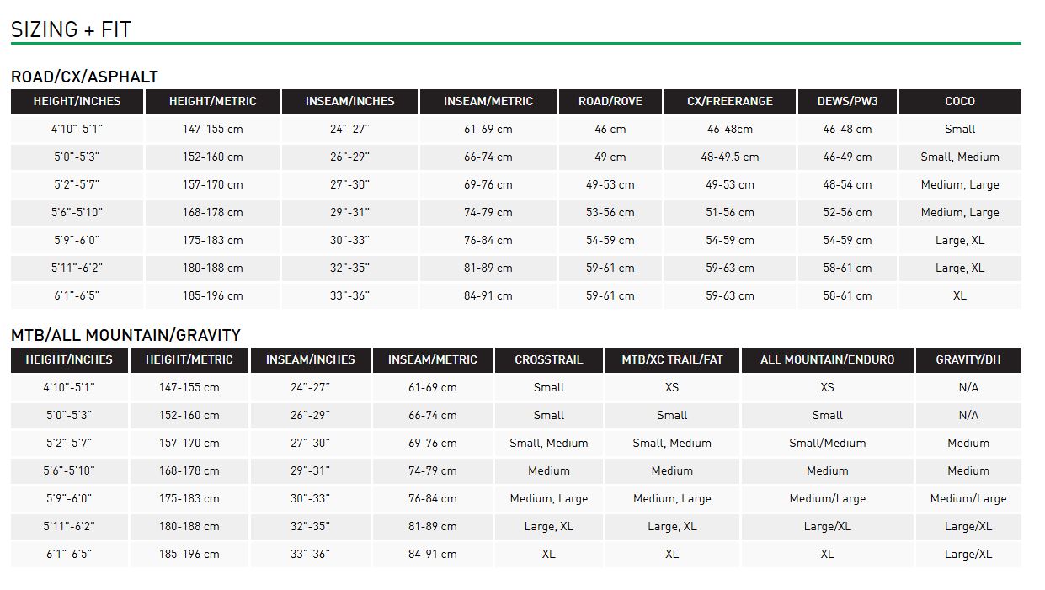This screenshot has width=1045, height=590.
Task: Click INSEAM/METRIC header in the MTB table
Action: coord(432,359)
